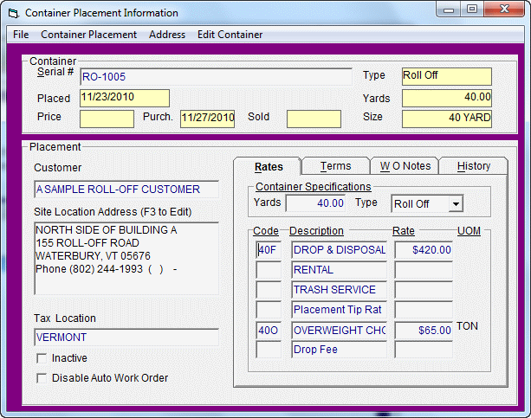Click the RENTAL description field
This screenshot has height=418, width=531.
point(339,270)
